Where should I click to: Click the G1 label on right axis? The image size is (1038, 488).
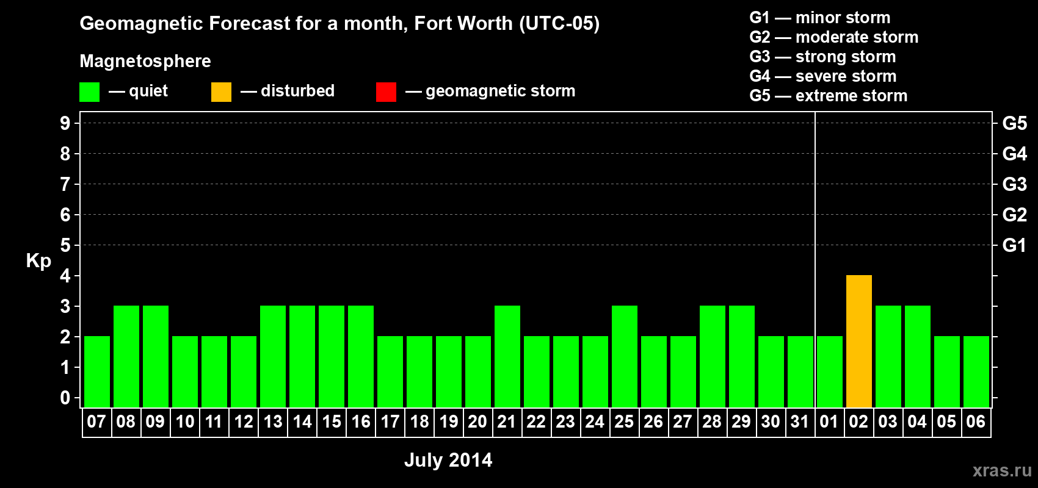(x=1015, y=245)
